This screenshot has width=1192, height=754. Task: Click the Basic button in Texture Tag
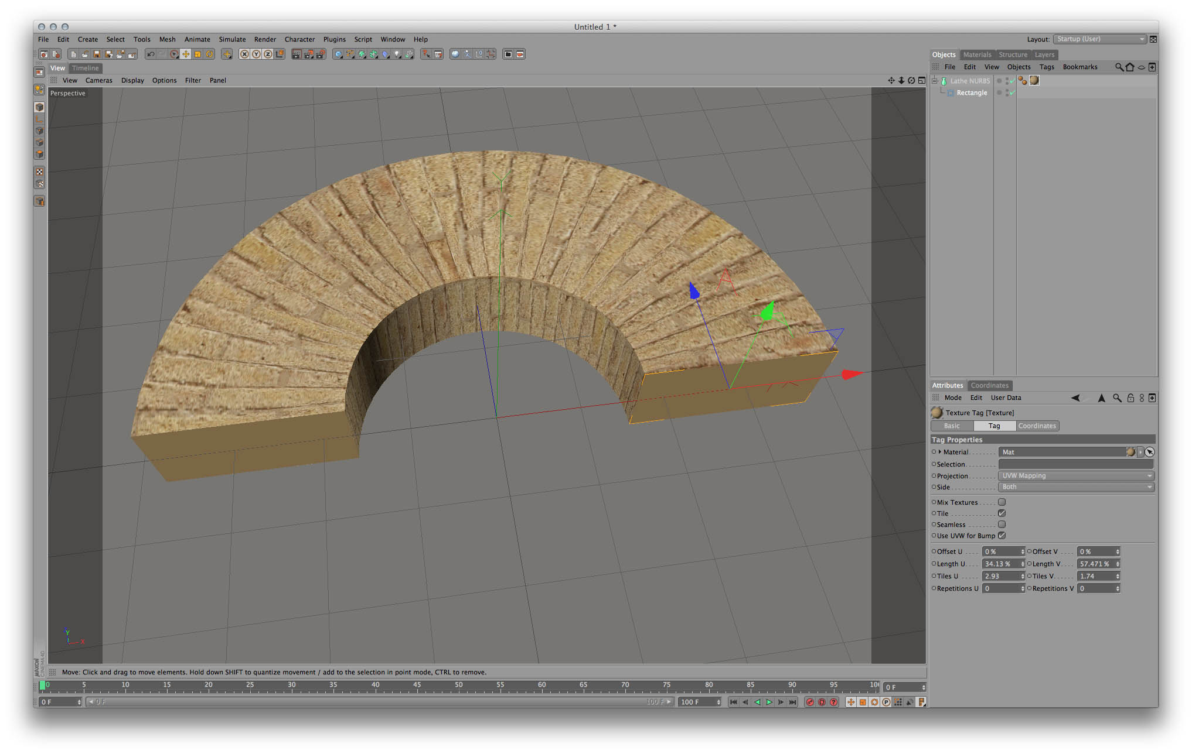coord(952,426)
